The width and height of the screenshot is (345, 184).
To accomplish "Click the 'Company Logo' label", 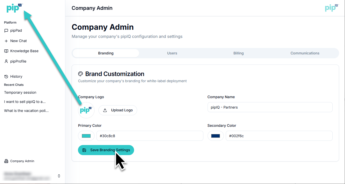I will (x=91, y=97).
